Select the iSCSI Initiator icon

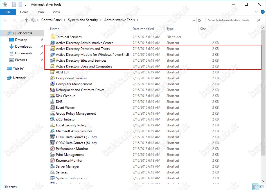tap(53, 119)
